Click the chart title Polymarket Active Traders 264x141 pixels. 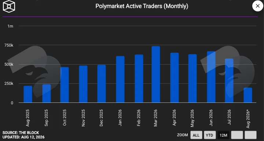pos(142,6)
